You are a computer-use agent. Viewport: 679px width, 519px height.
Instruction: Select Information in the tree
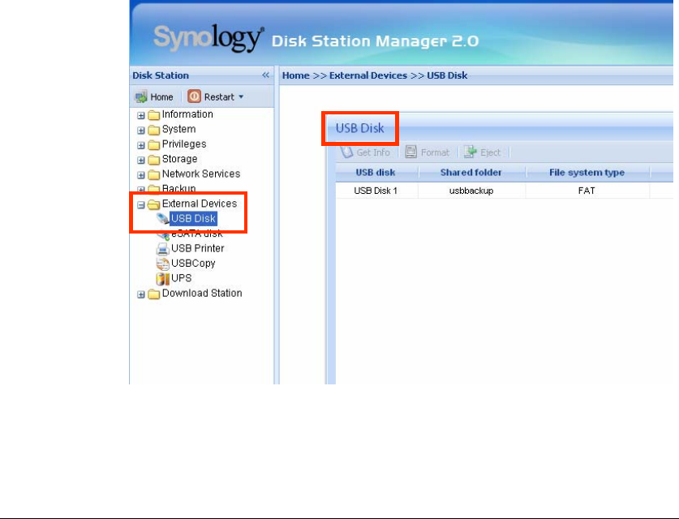coord(187,114)
